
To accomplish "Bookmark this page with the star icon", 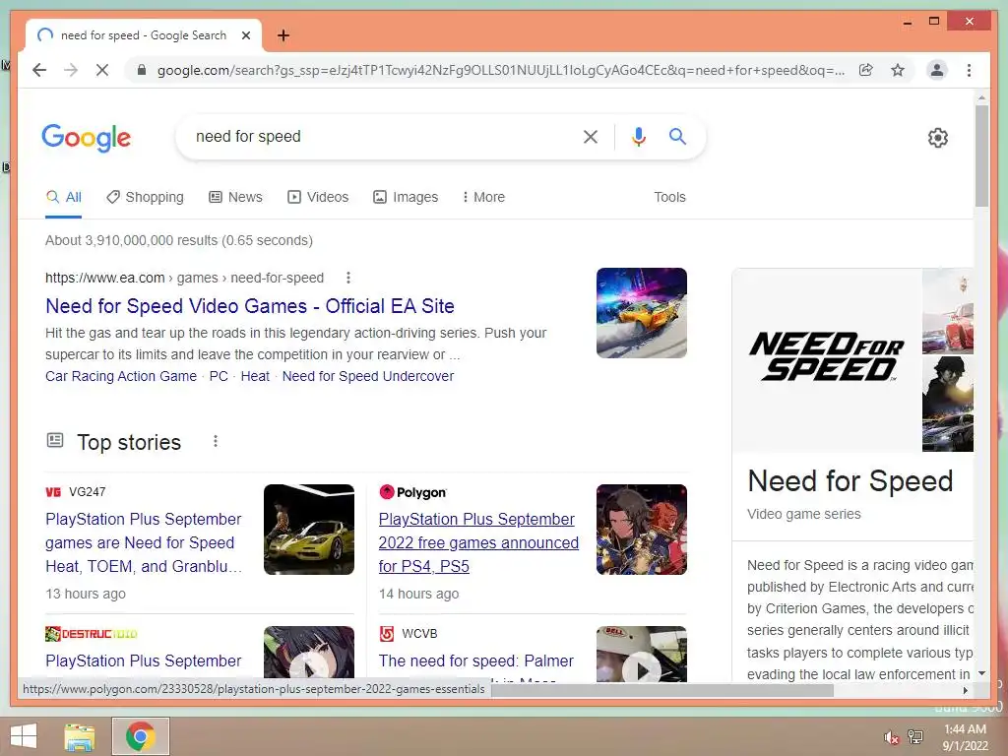I will coord(898,70).
